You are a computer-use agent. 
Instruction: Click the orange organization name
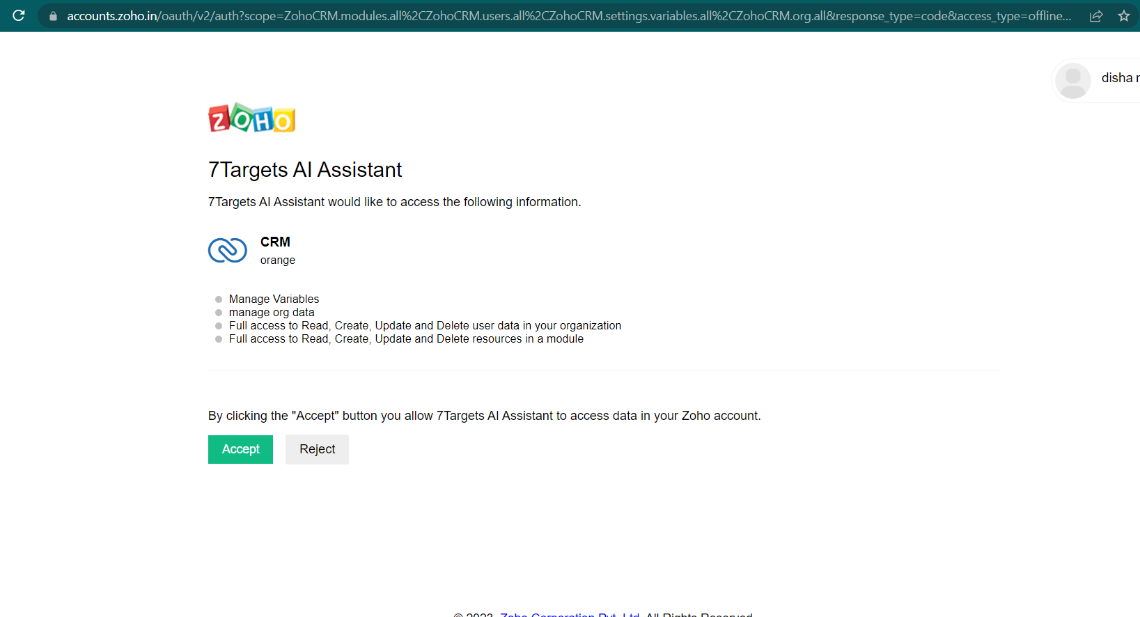(278, 260)
